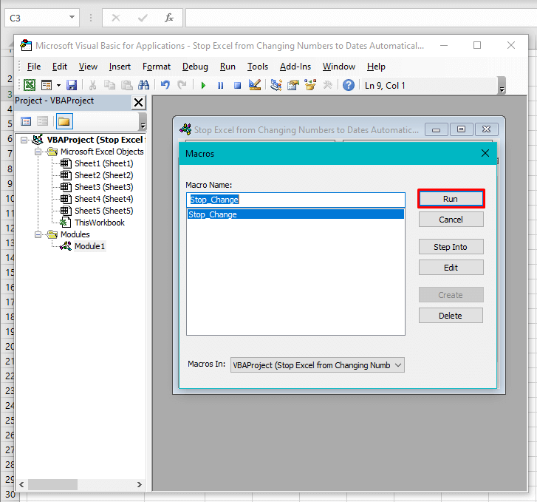Minimize the code module child window
Image resolution: width=537 pixels, height=502 pixels.
tap(437, 129)
